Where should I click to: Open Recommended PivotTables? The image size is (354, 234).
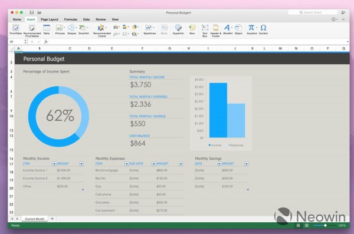pyautogui.click(x=32, y=31)
